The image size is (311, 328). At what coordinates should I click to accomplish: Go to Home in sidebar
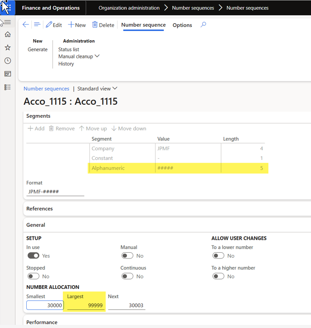8,34
